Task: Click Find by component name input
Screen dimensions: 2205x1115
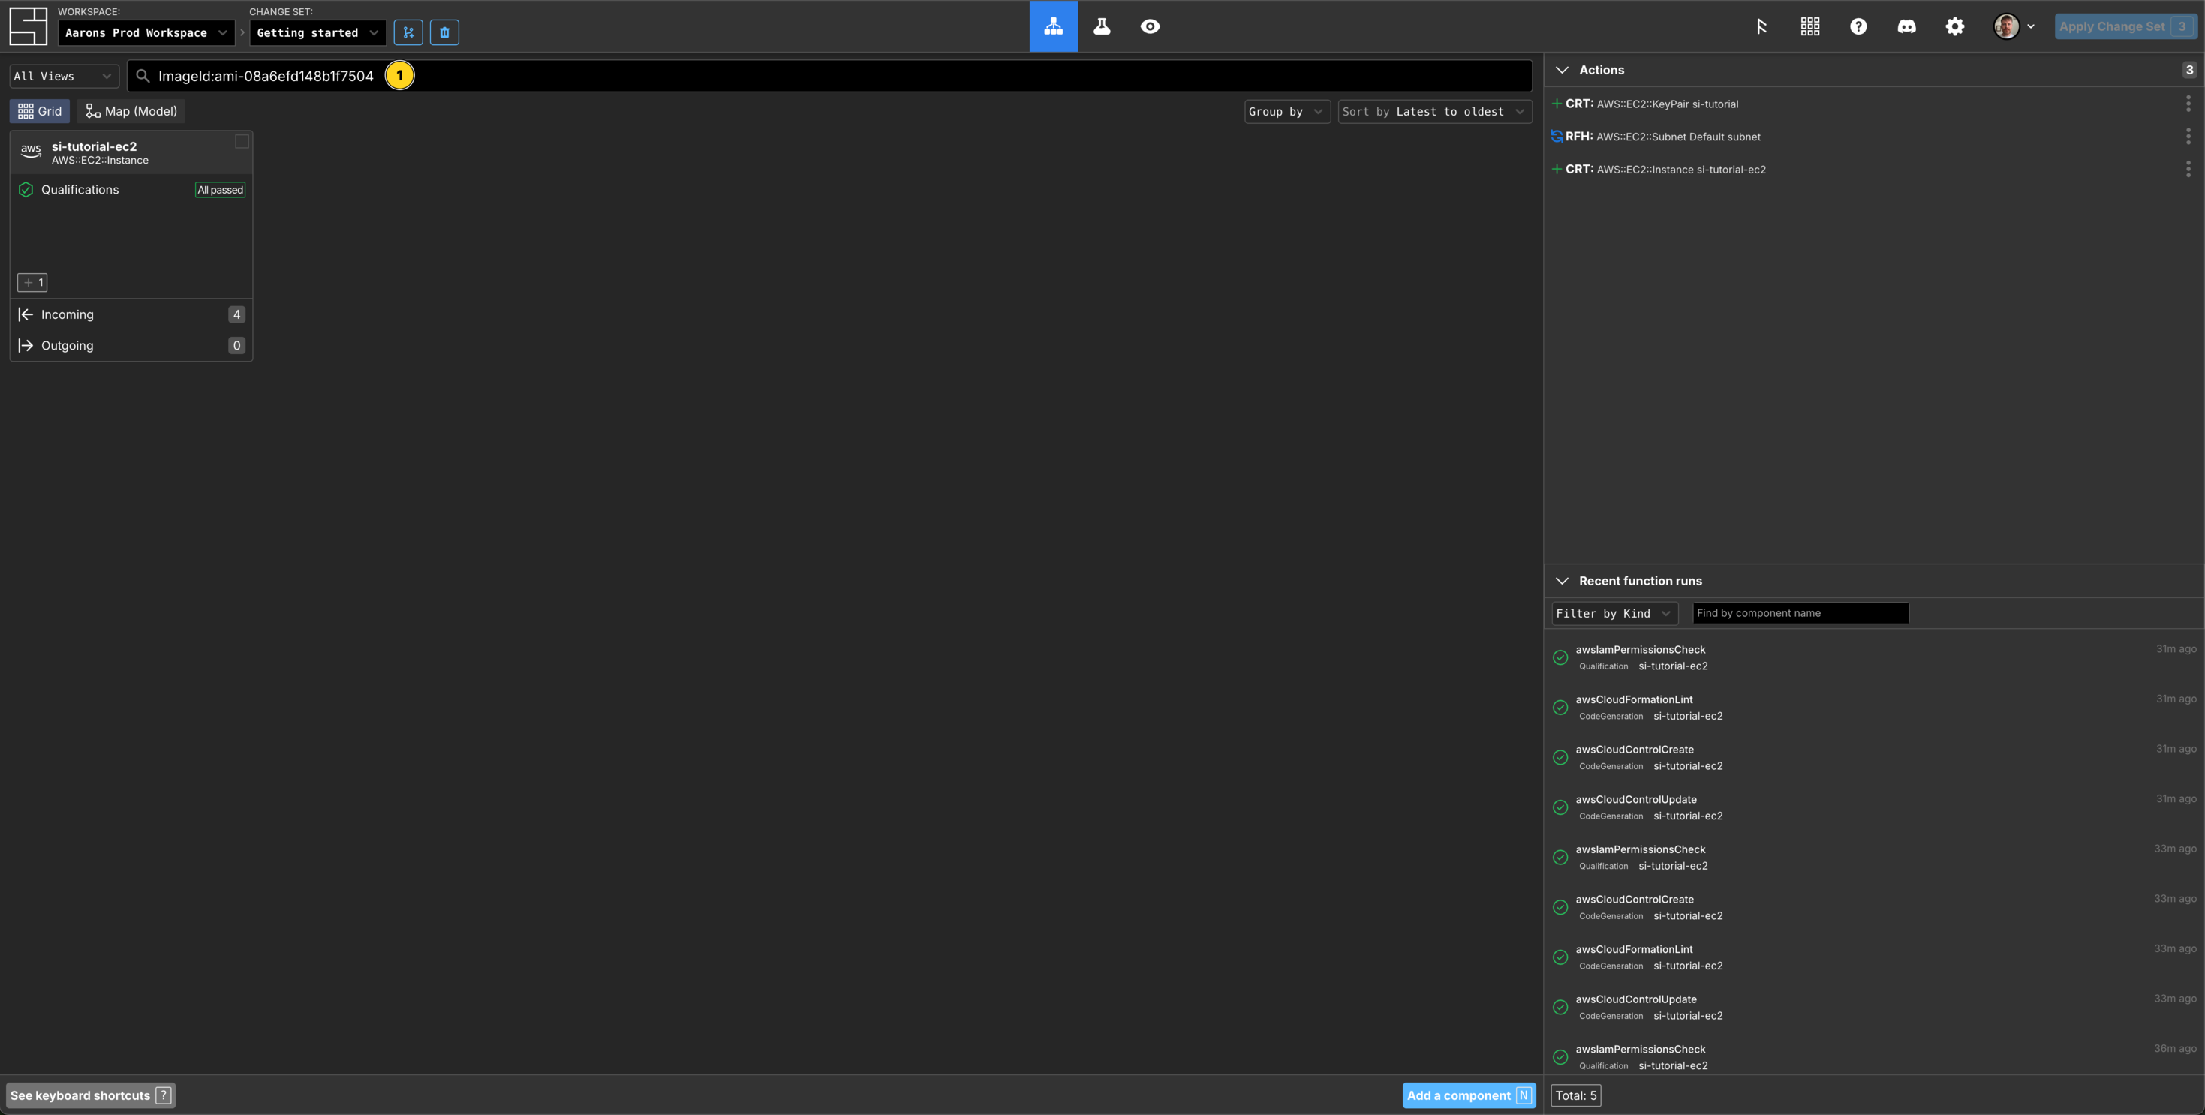Action: click(x=1801, y=614)
